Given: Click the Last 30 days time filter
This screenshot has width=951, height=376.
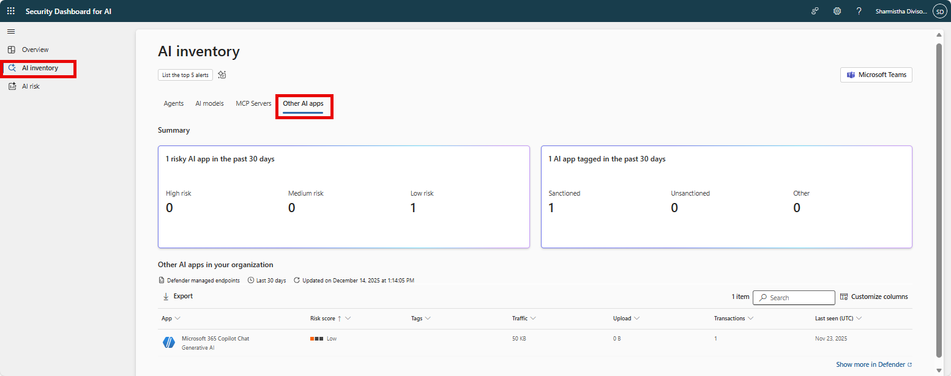Looking at the screenshot, I should point(267,281).
